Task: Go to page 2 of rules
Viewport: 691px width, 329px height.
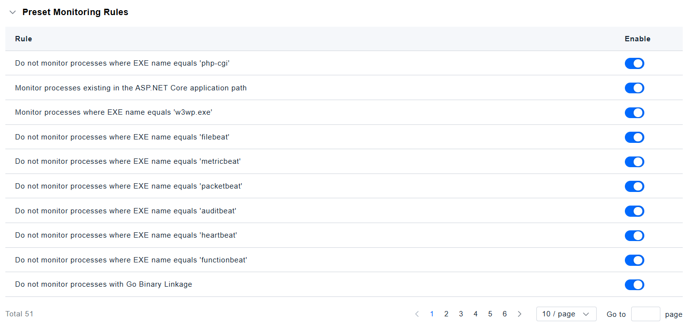Action: pos(446,314)
